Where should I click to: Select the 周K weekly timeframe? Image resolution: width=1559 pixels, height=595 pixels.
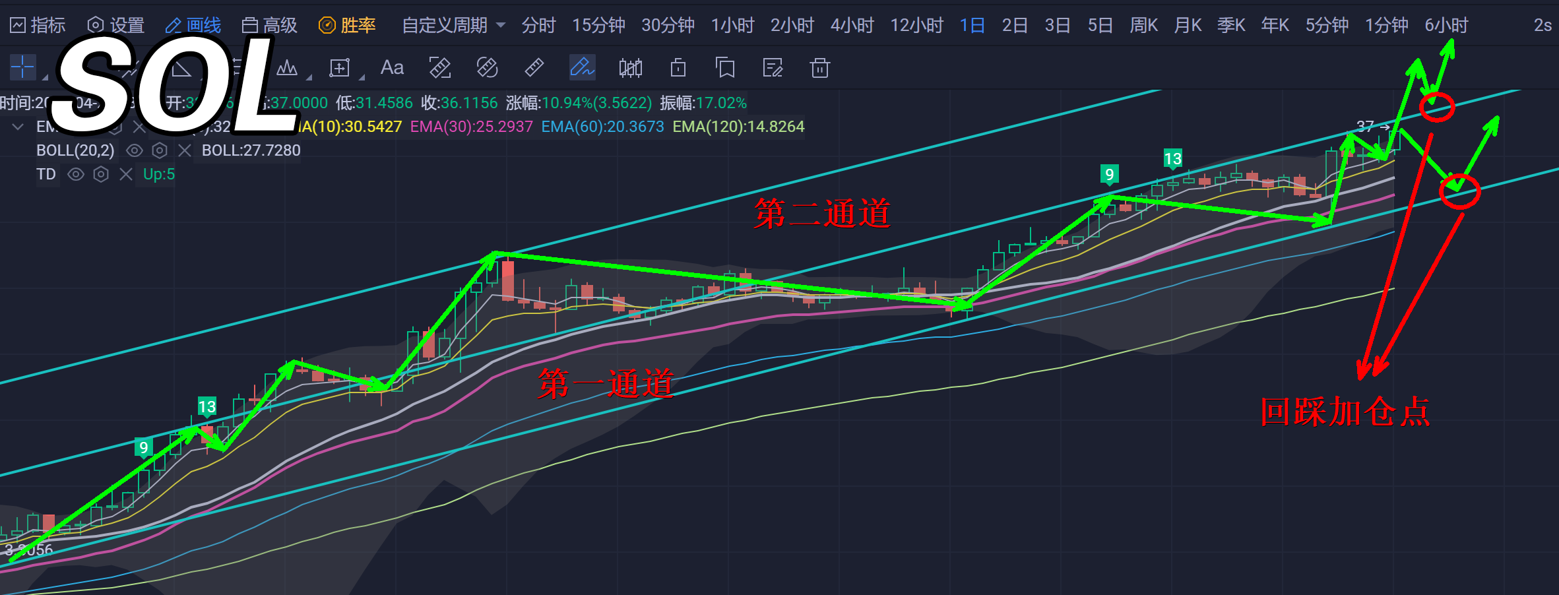1143,25
